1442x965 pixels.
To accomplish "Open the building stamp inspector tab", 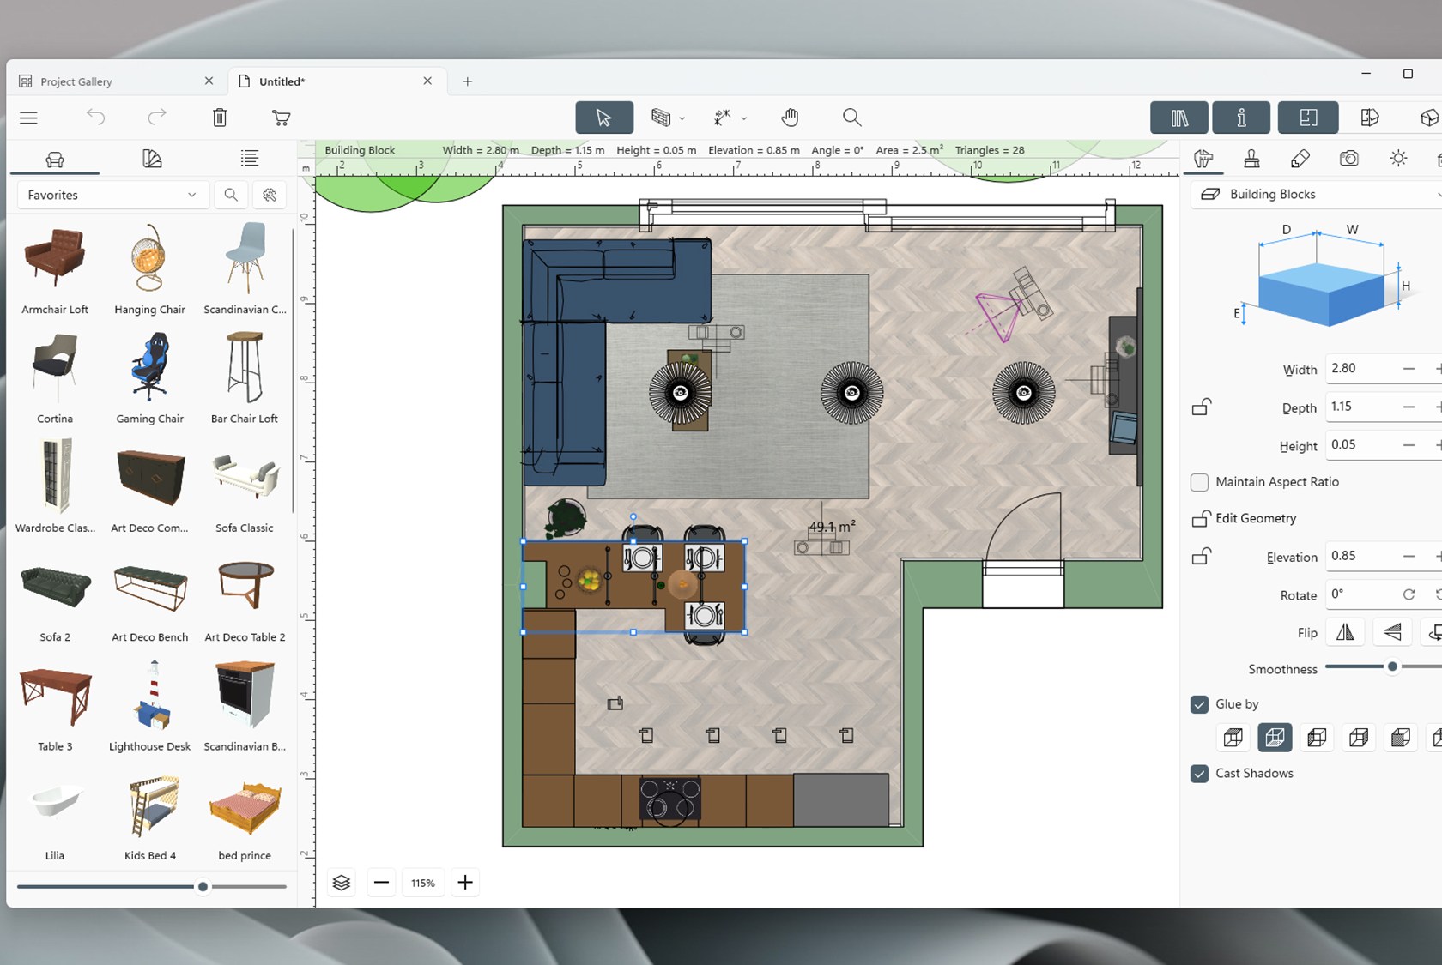I will tap(1251, 159).
